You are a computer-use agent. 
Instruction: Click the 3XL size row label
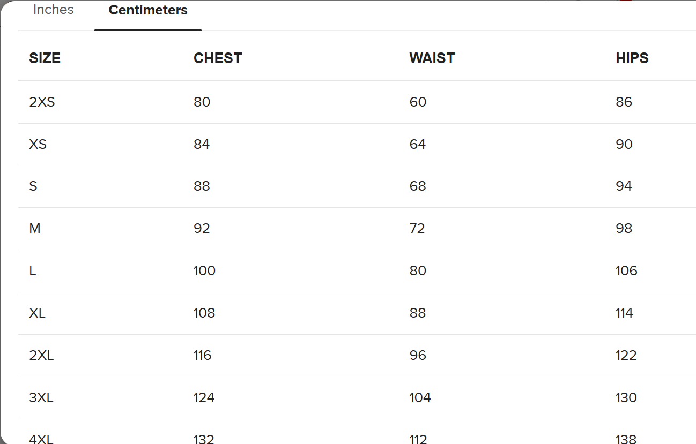click(41, 397)
